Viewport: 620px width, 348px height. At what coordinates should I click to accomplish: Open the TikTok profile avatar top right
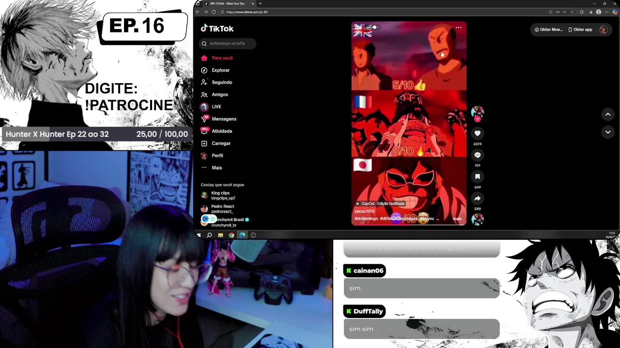click(603, 29)
